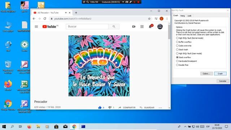Open the action center notification icon
Image resolution: width=231 pixels, height=130 pixels.
pyautogui.click(x=226, y=127)
